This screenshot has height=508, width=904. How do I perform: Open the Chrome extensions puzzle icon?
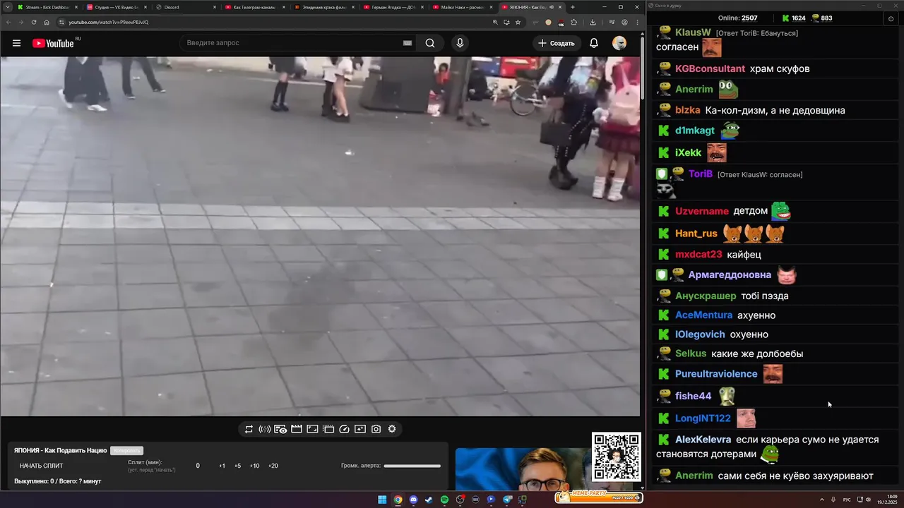[x=573, y=22]
